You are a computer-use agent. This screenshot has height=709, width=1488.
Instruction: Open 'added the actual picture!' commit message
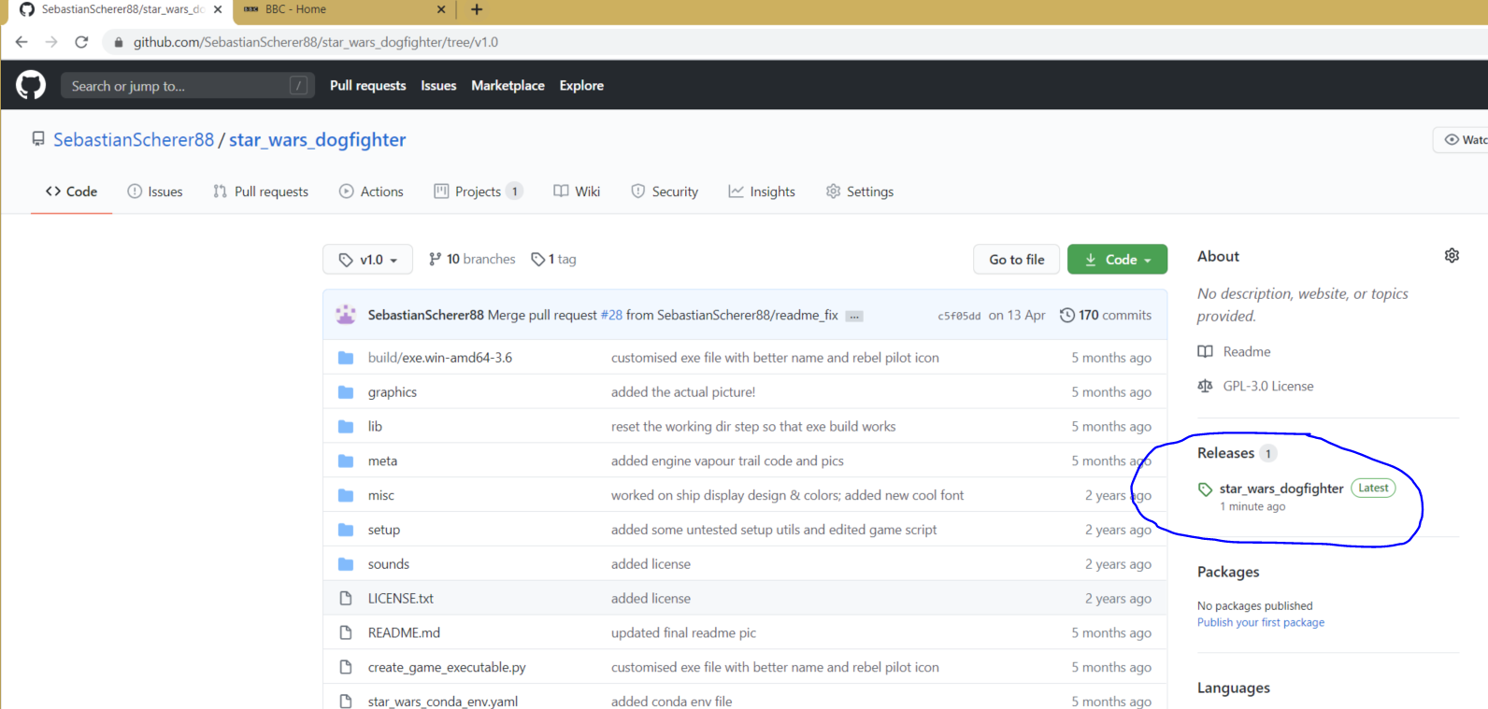[683, 392]
